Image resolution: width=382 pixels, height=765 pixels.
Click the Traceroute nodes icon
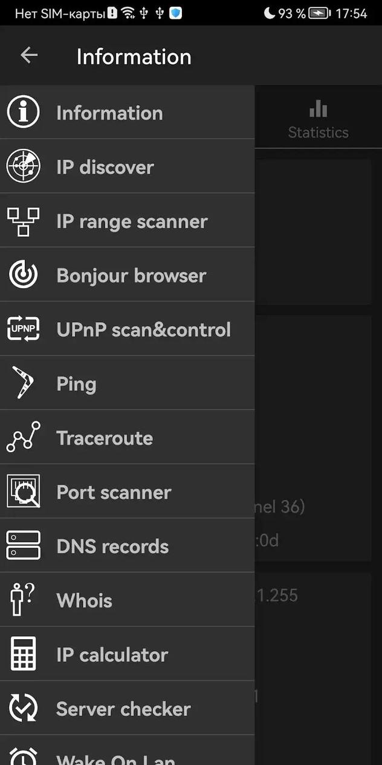(23, 438)
